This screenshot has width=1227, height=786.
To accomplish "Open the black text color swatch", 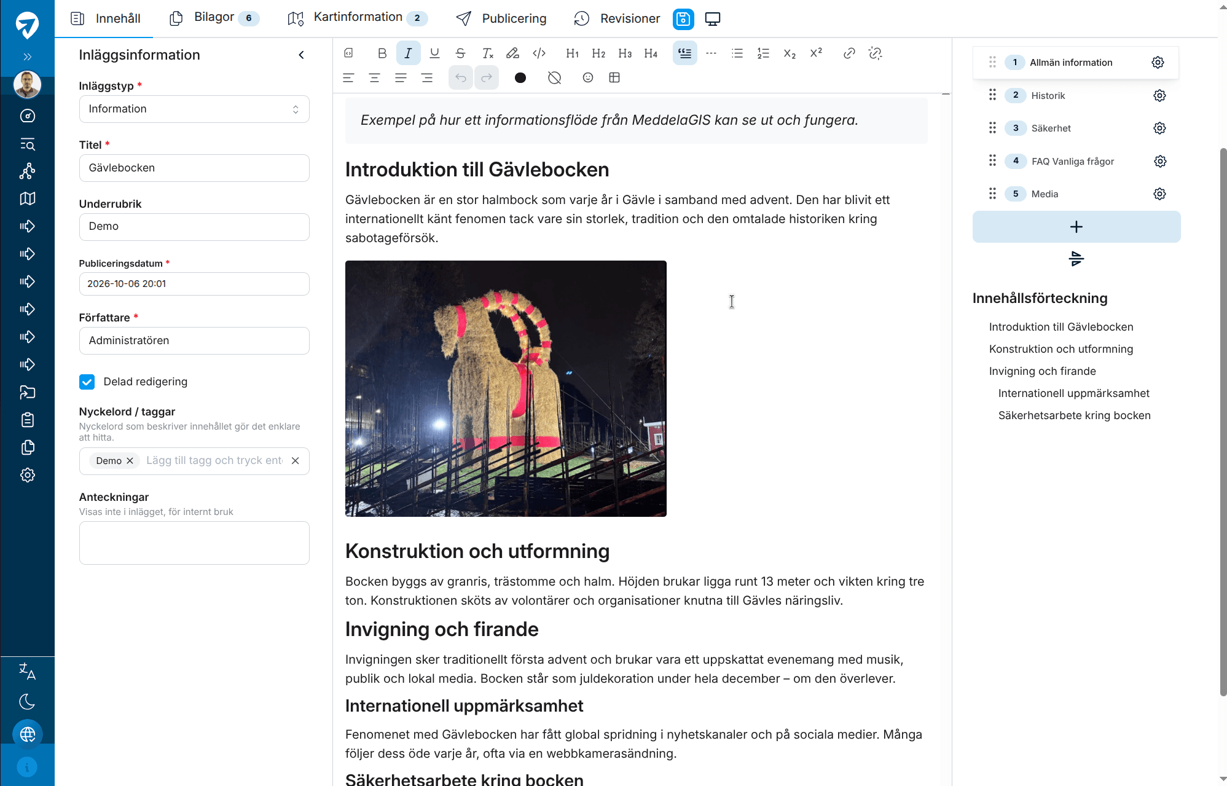I will pyautogui.click(x=520, y=77).
